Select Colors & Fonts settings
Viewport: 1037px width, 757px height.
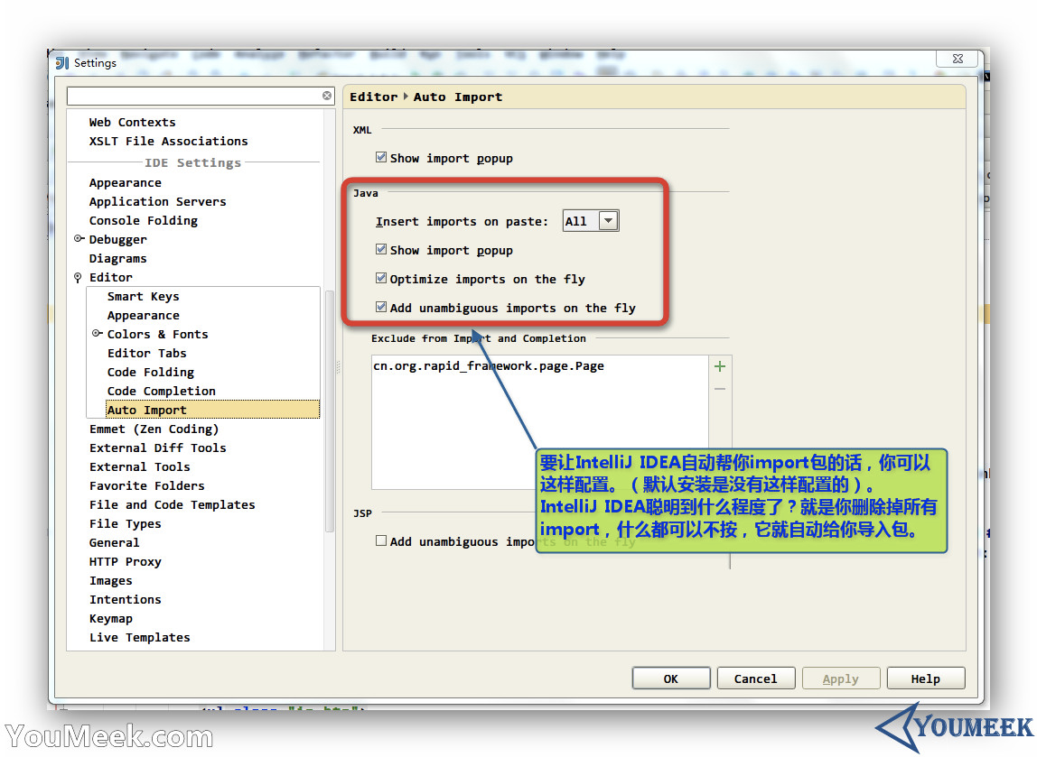pos(157,334)
